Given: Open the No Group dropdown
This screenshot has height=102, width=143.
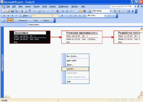Looking at the screenshot, I should click(x=111, y=11).
